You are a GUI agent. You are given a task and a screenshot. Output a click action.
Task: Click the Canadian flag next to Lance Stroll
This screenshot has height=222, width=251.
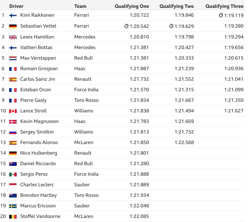13,111
